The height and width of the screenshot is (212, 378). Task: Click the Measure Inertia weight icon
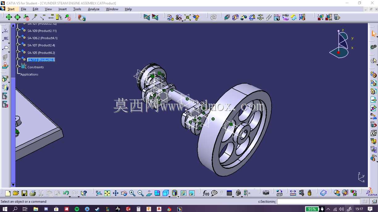click(x=309, y=193)
